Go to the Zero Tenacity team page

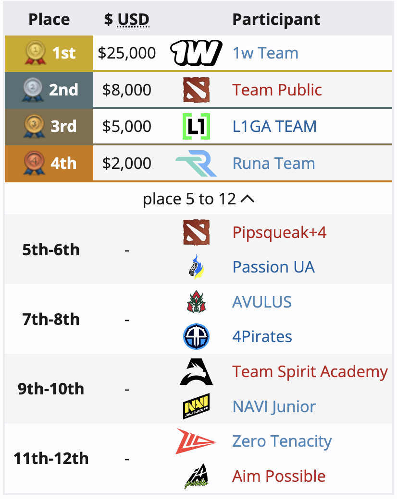pos(282,441)
